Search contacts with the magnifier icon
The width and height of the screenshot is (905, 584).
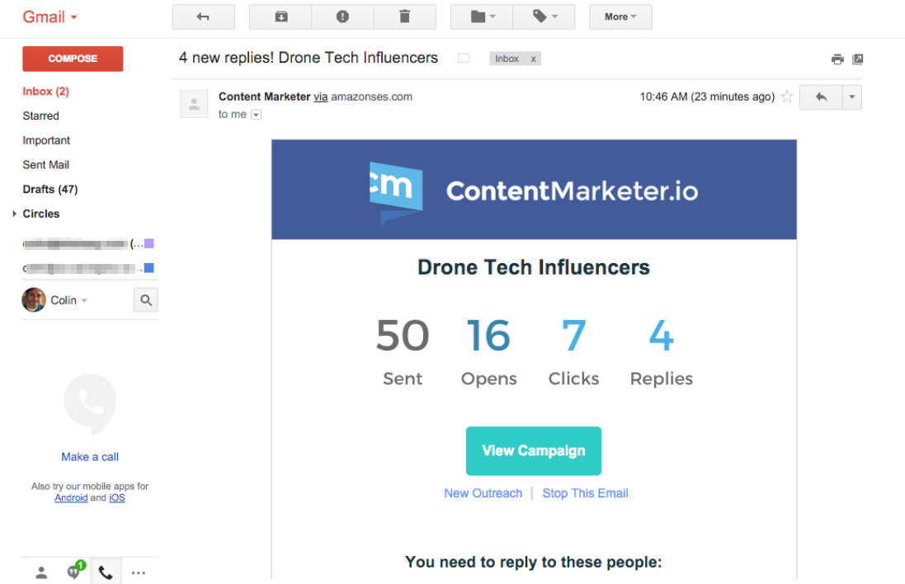[146, 300]
